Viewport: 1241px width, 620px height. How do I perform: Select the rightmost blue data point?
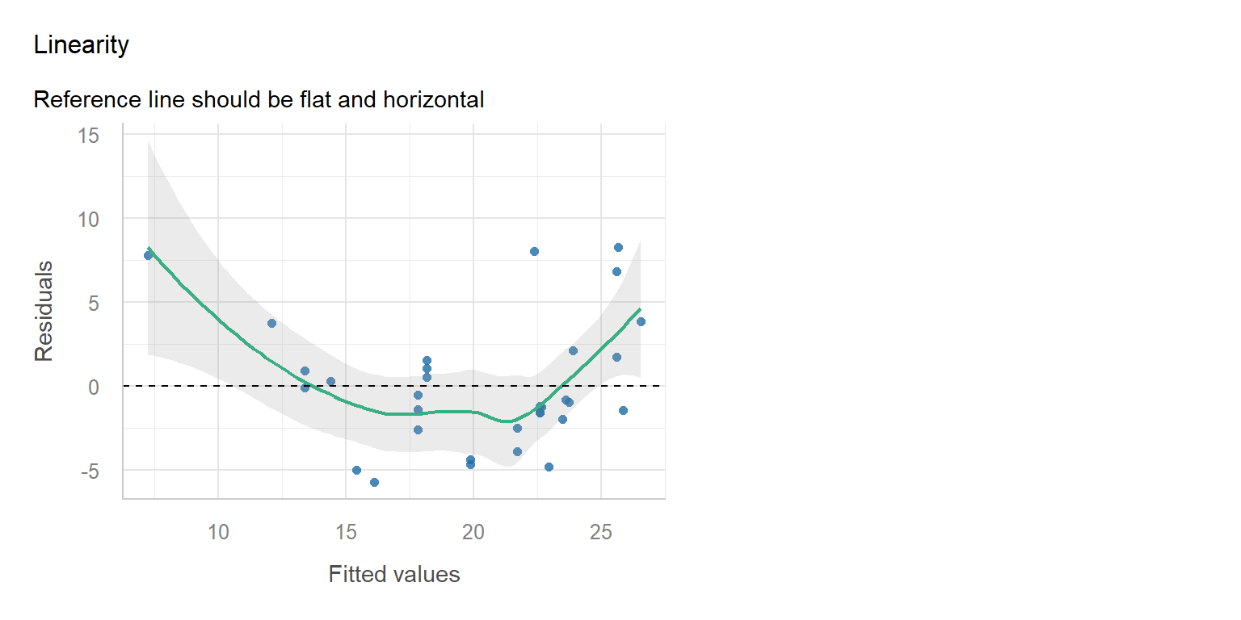[641, 321]
